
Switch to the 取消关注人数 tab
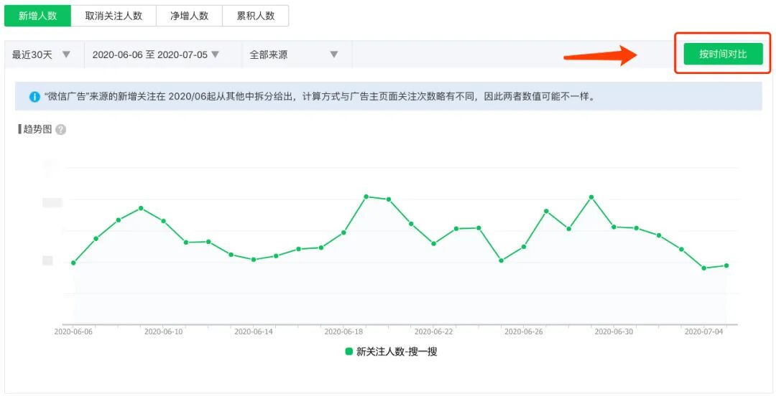(114, 15)
